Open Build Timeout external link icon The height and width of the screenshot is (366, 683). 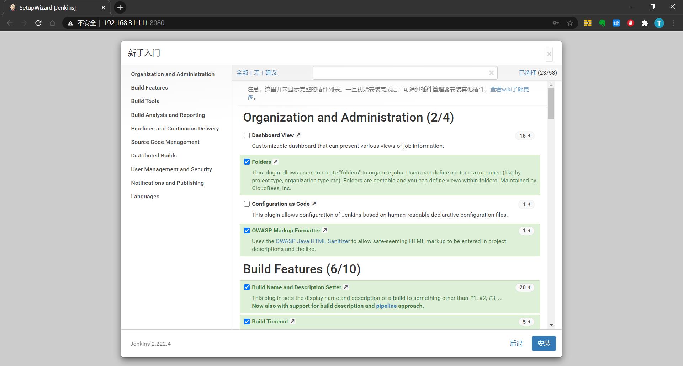[292, 321]
